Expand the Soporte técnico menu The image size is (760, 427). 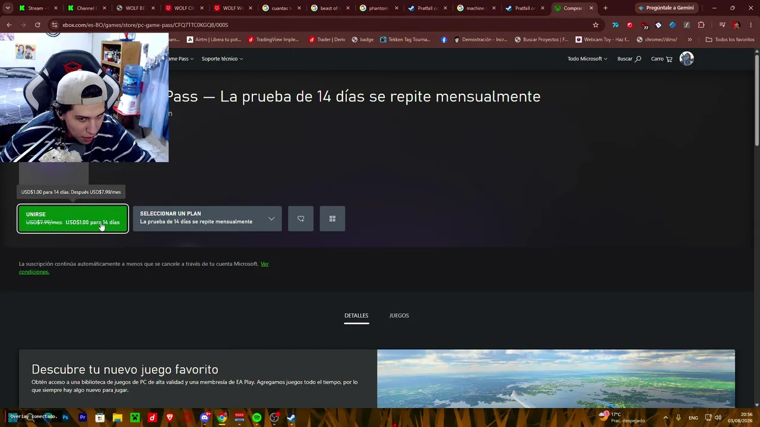[x=222, y=59]
